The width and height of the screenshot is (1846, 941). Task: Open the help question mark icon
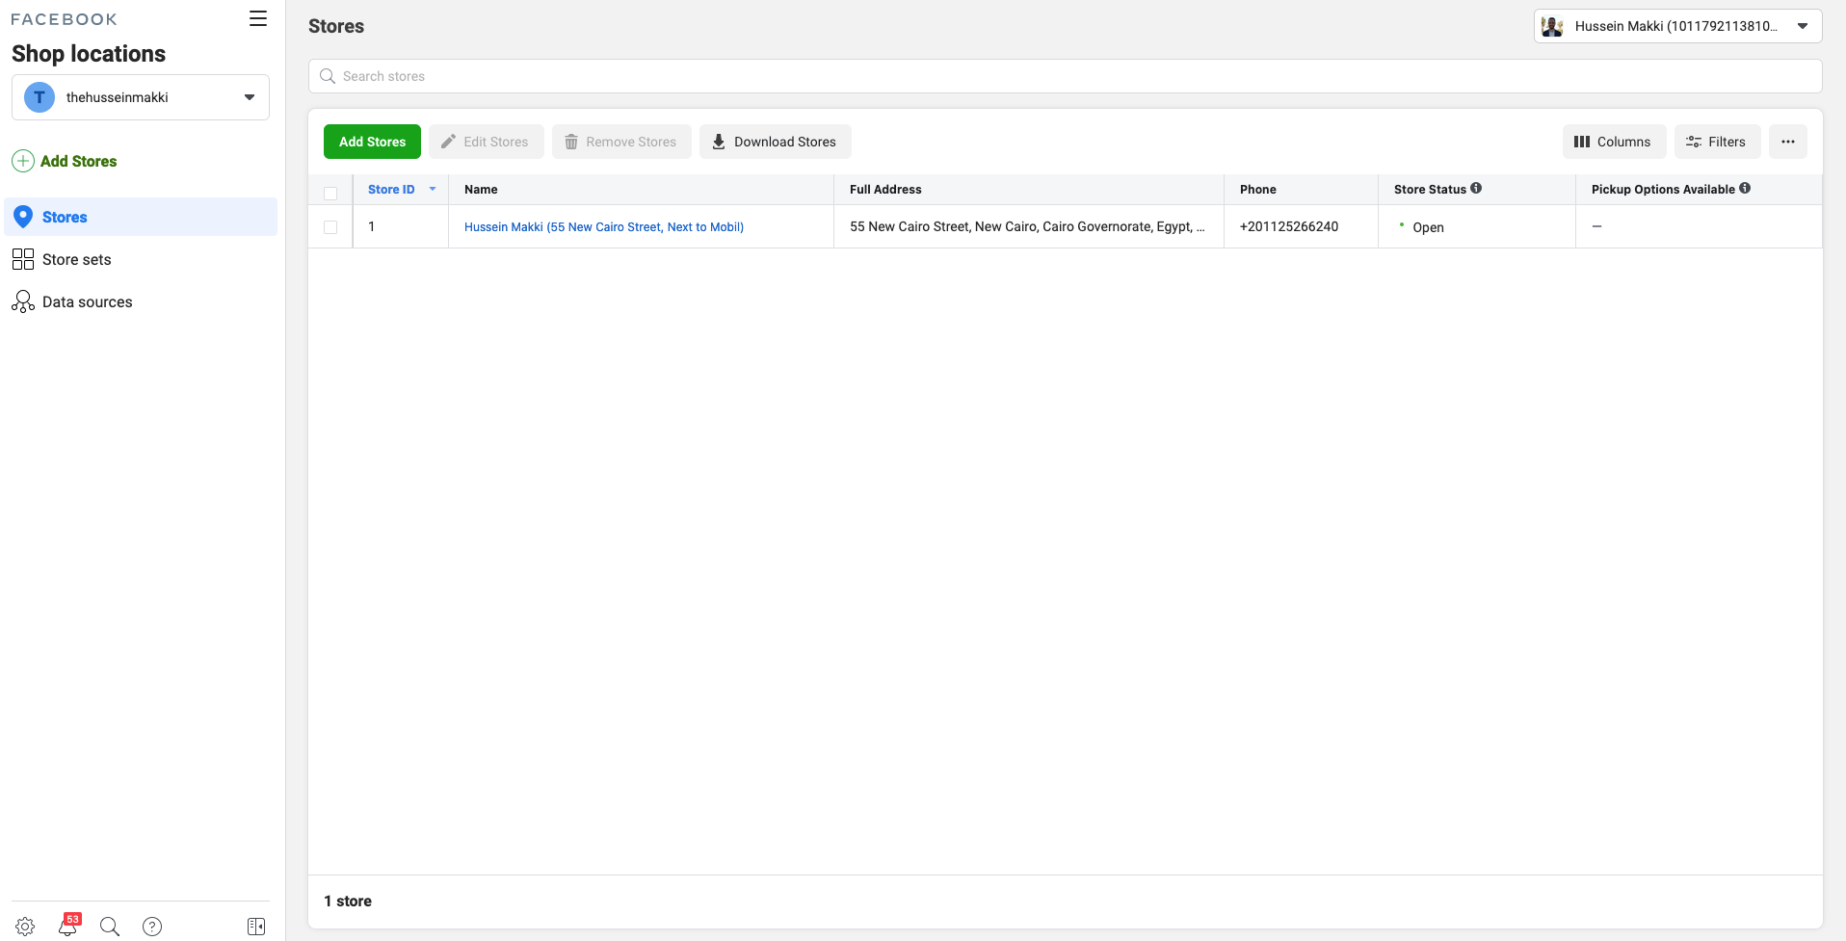tap(152, 927)
